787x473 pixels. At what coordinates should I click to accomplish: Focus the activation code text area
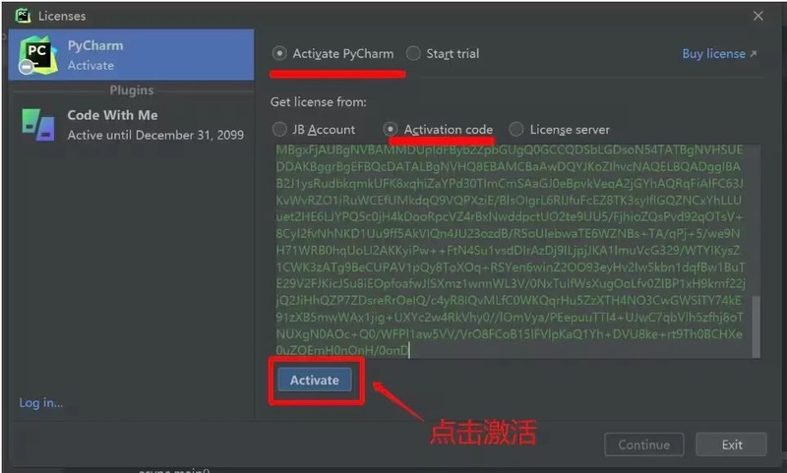pos(513,251)
